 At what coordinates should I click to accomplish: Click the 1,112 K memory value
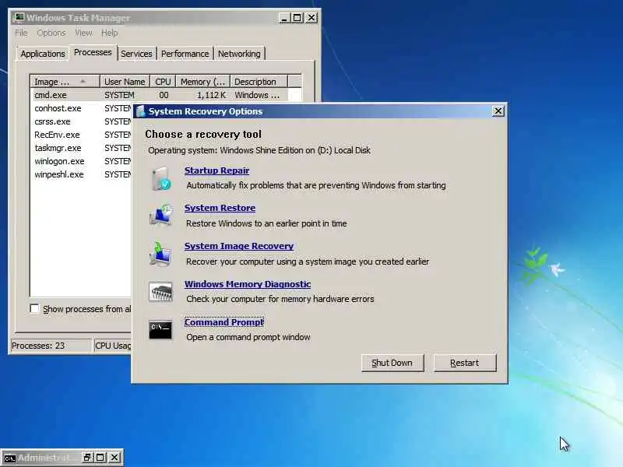coord(211,95)
